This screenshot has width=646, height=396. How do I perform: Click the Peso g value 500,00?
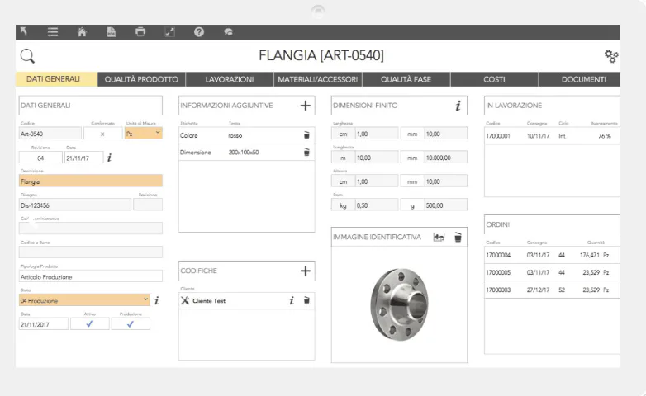pyautogui.click(x=446, y=205)
